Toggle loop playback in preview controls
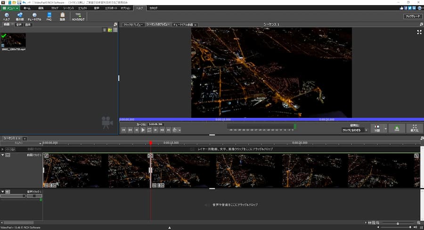The image size is (424, 230). click(x=149, y=130)
